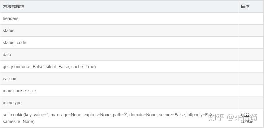Select the empty description cell beside status_code
The height and width of the screenshot is (128, 264).
[251, 43]
